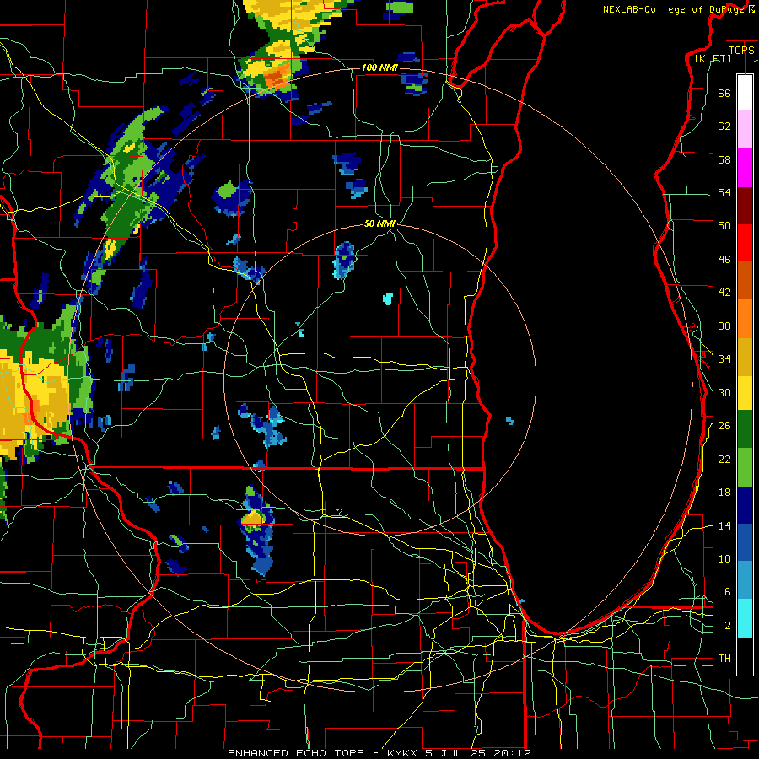The image size is (759, 759).
Task: Click the 14 legend value
Action: coord(724,525)
